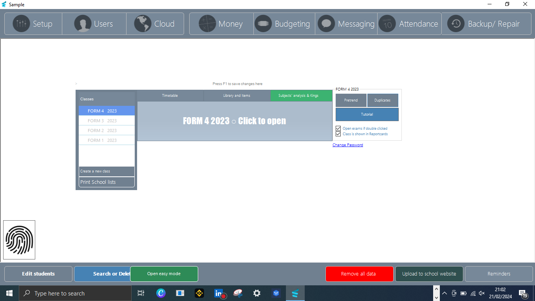Image resolution: width=535 pixels, height=301 pixels.
Task: Open the Cloud globe icon
Action: click(x=143, y=24)
